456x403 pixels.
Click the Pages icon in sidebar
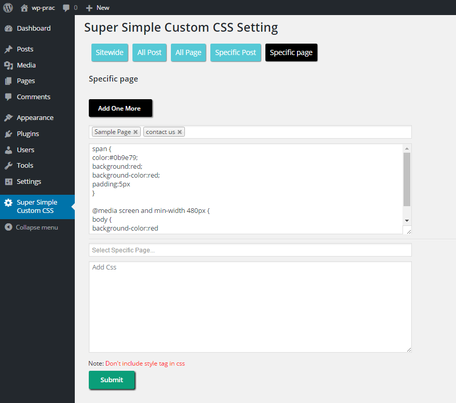9,81
